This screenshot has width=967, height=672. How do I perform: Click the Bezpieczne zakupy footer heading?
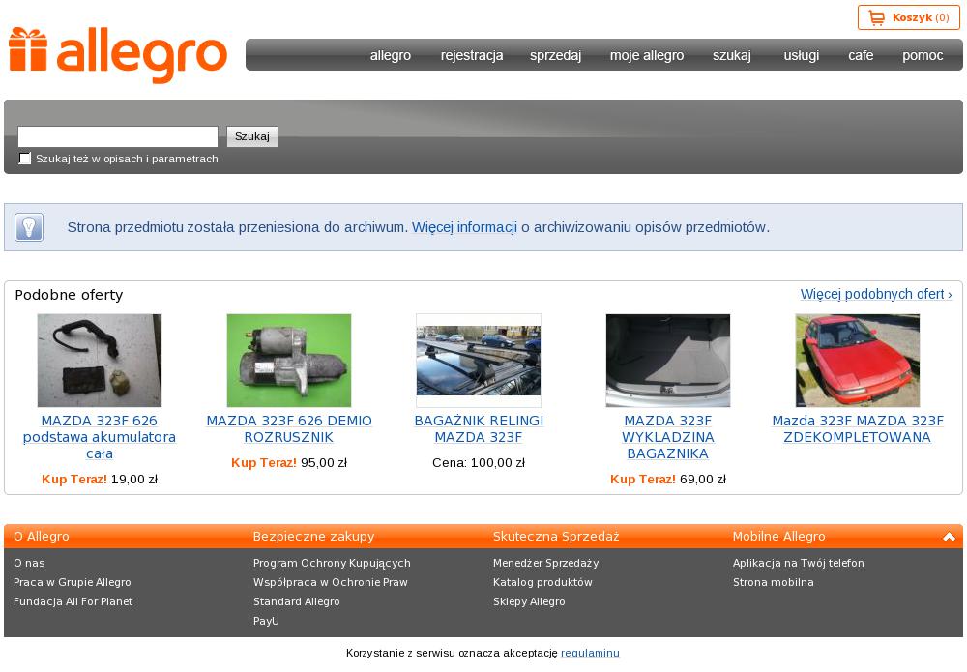point(314,537)
